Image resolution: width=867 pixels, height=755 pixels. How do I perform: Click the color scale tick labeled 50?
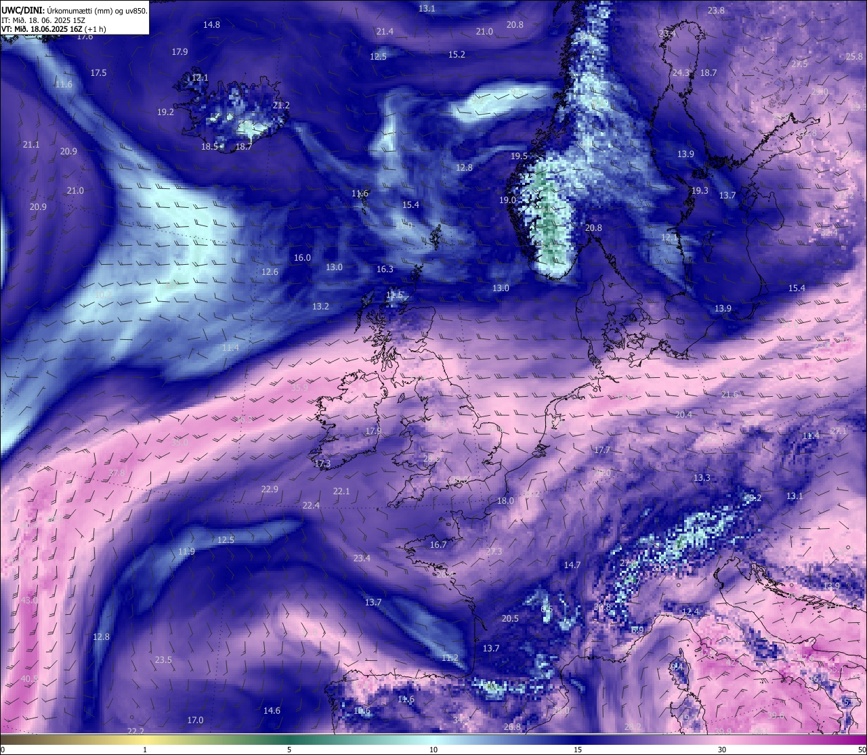click(862, 750)
